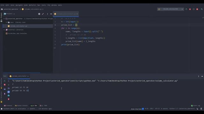204x114 pixels.
Task: Open the VCS menu
Action: (49, 5)
